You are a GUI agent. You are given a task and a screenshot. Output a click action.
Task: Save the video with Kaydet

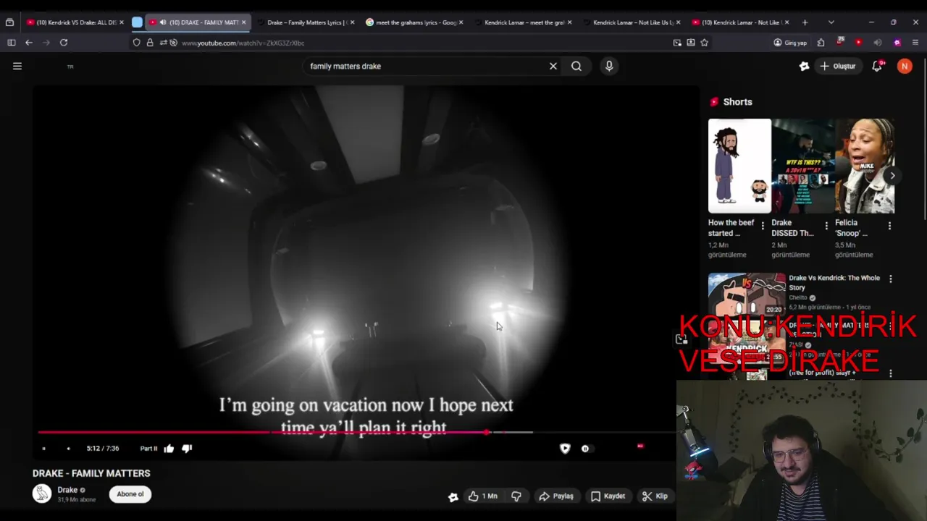(x=608, y=496)
